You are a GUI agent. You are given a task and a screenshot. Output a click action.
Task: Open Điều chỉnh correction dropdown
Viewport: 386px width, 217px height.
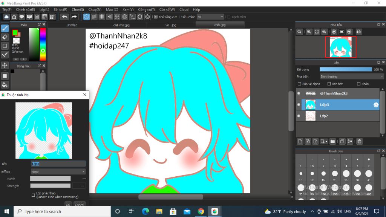click(210, 17)
